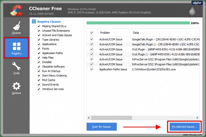Toggle ActiveX and Class Issues checkbox

pyautogui.click(x=39, y=35)
